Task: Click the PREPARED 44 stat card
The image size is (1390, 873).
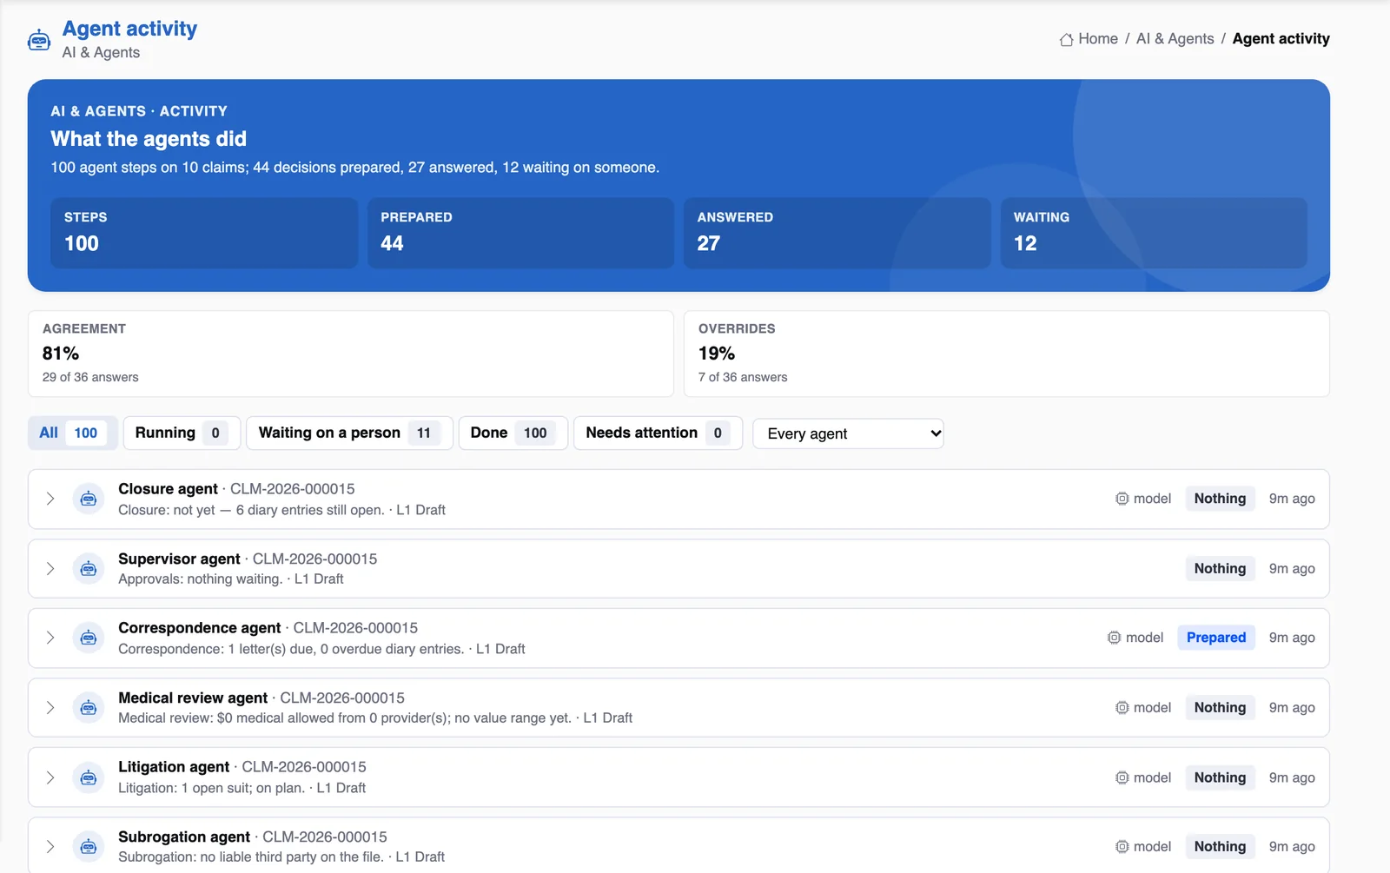Action: pos(520,233)
